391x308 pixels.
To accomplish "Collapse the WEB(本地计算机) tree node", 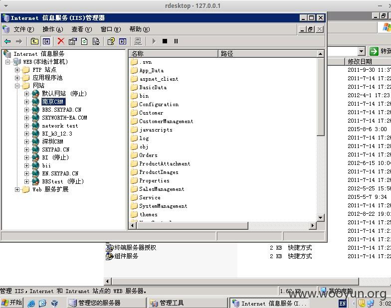I will [8, 62].
